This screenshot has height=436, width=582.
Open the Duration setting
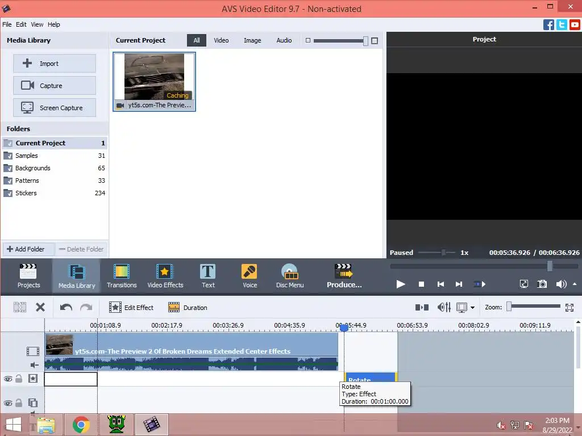pyautogui.click(x=188, y=307)
